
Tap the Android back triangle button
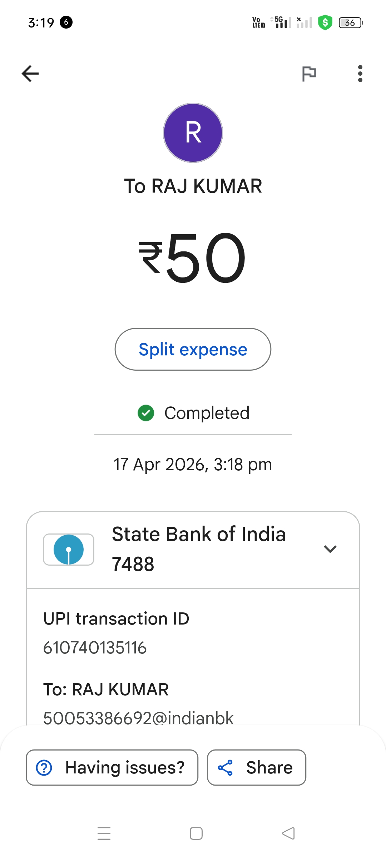click(x=288, y=833)
